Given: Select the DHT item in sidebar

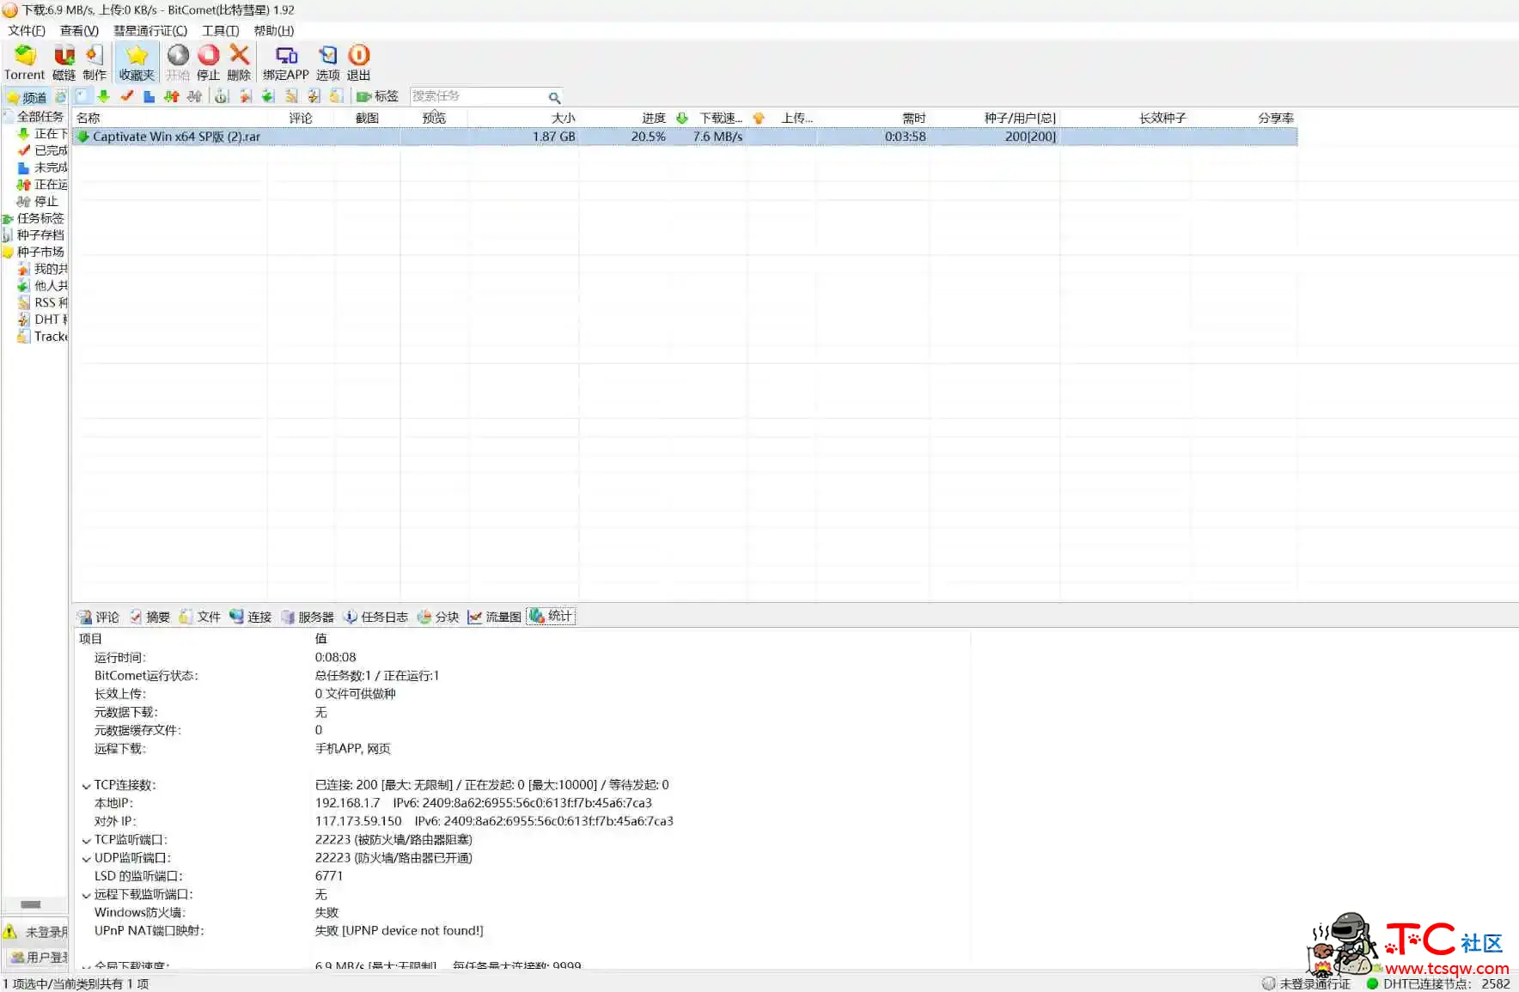Looking at the screenshot, I should 51,320.
